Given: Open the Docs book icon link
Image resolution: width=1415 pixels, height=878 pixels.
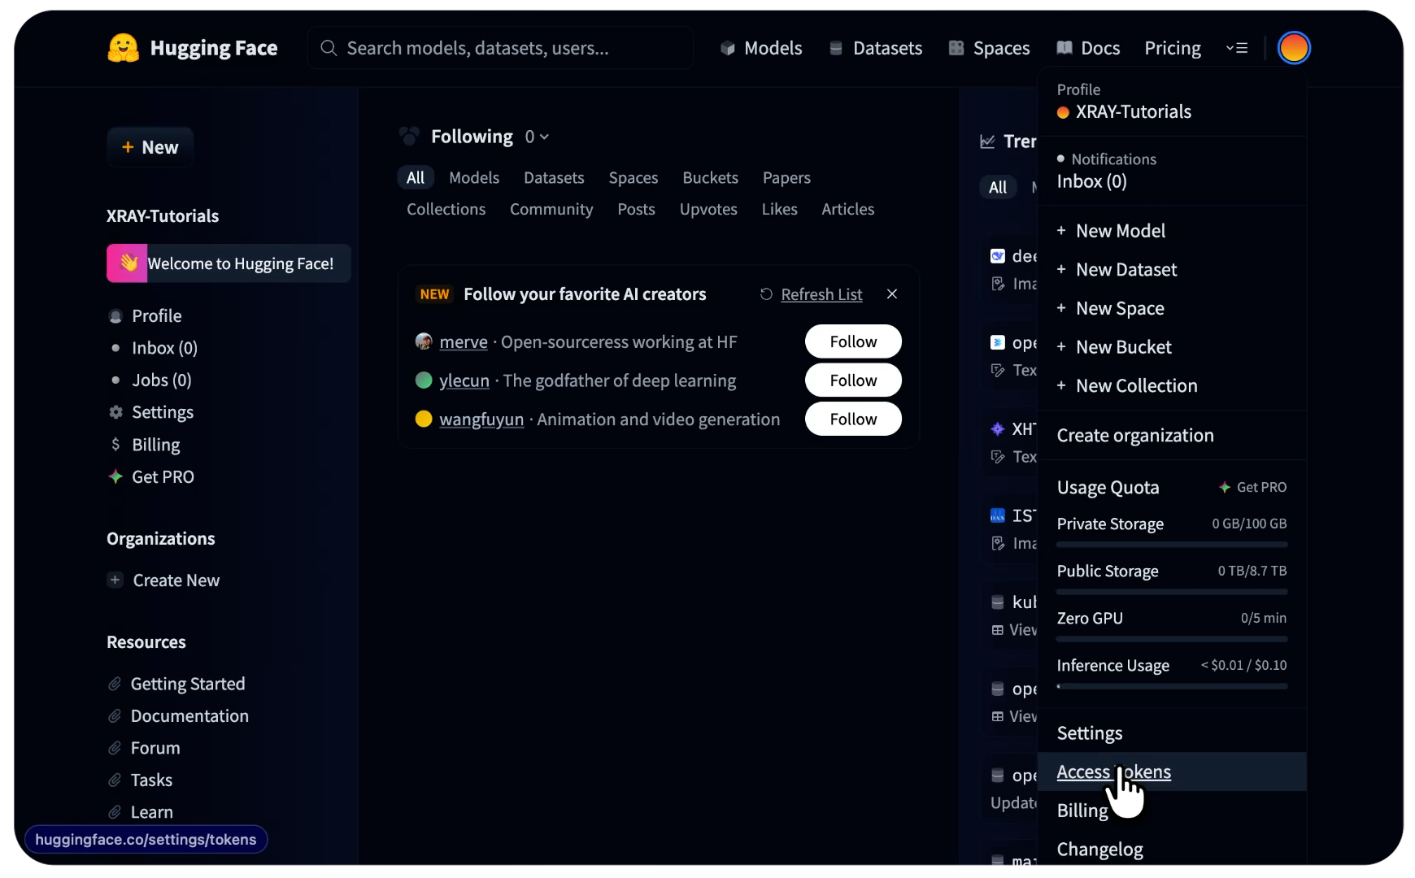Looking at the screenshot, I should tap(1064, 48).
